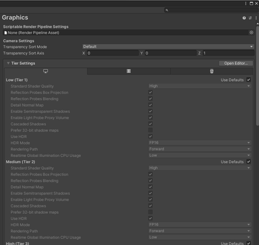Open Tier 2 Realtime Global Illumination CPU Usage dropdown
Screen dimensions: 259x245
pyautogui.click(x=199, y=237)
